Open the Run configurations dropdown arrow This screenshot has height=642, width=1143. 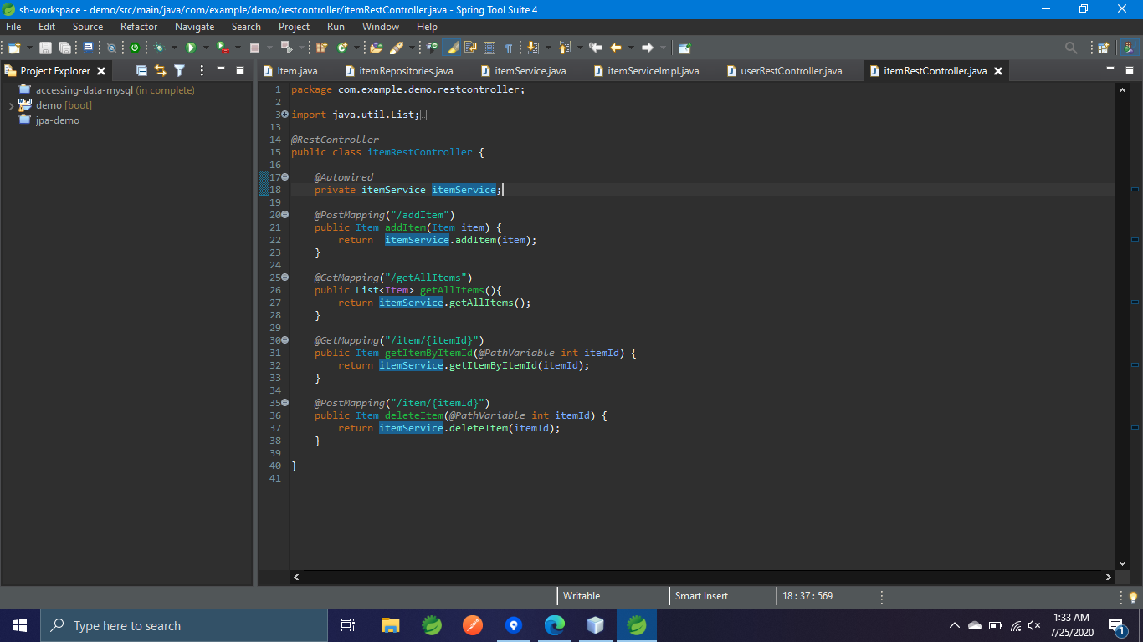coord(206,48)
